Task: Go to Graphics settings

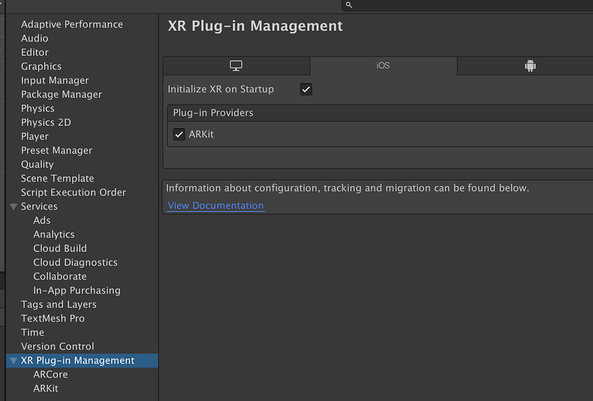Action: (41, 66)
